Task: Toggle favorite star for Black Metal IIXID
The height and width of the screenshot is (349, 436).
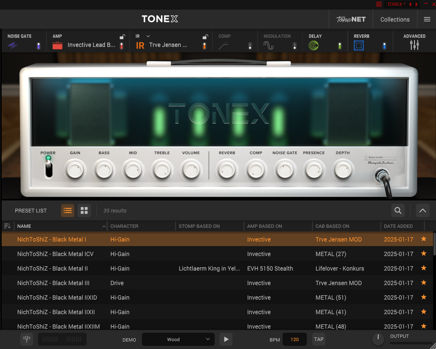Action: coord(424,297)
